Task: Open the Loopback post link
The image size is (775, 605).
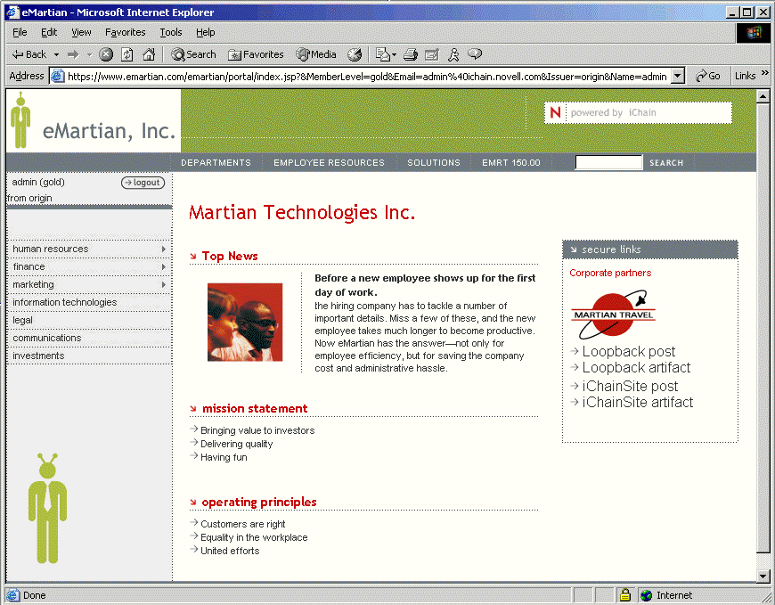Action: click(629, 351)
